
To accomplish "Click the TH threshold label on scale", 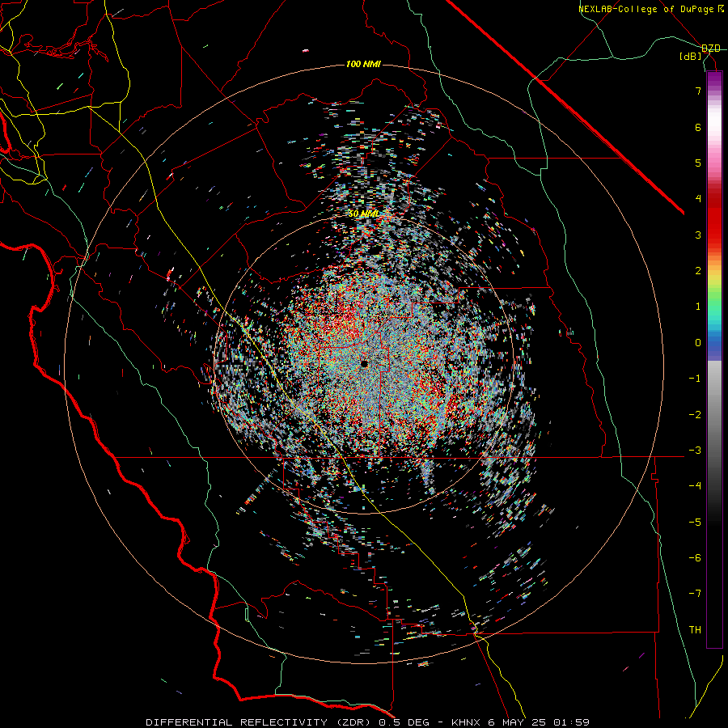I will 695,630.
